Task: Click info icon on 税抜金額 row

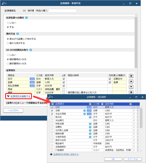Action: (x=90, y=124)
